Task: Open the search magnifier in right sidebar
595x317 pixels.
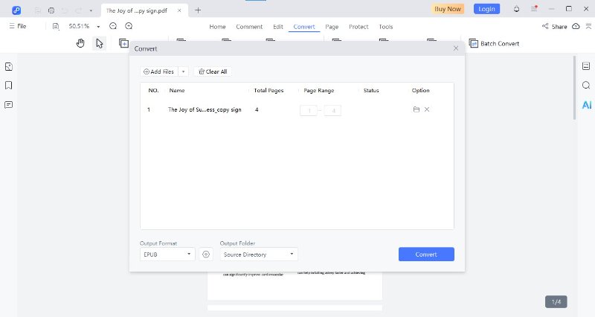Action: point(586,85)
